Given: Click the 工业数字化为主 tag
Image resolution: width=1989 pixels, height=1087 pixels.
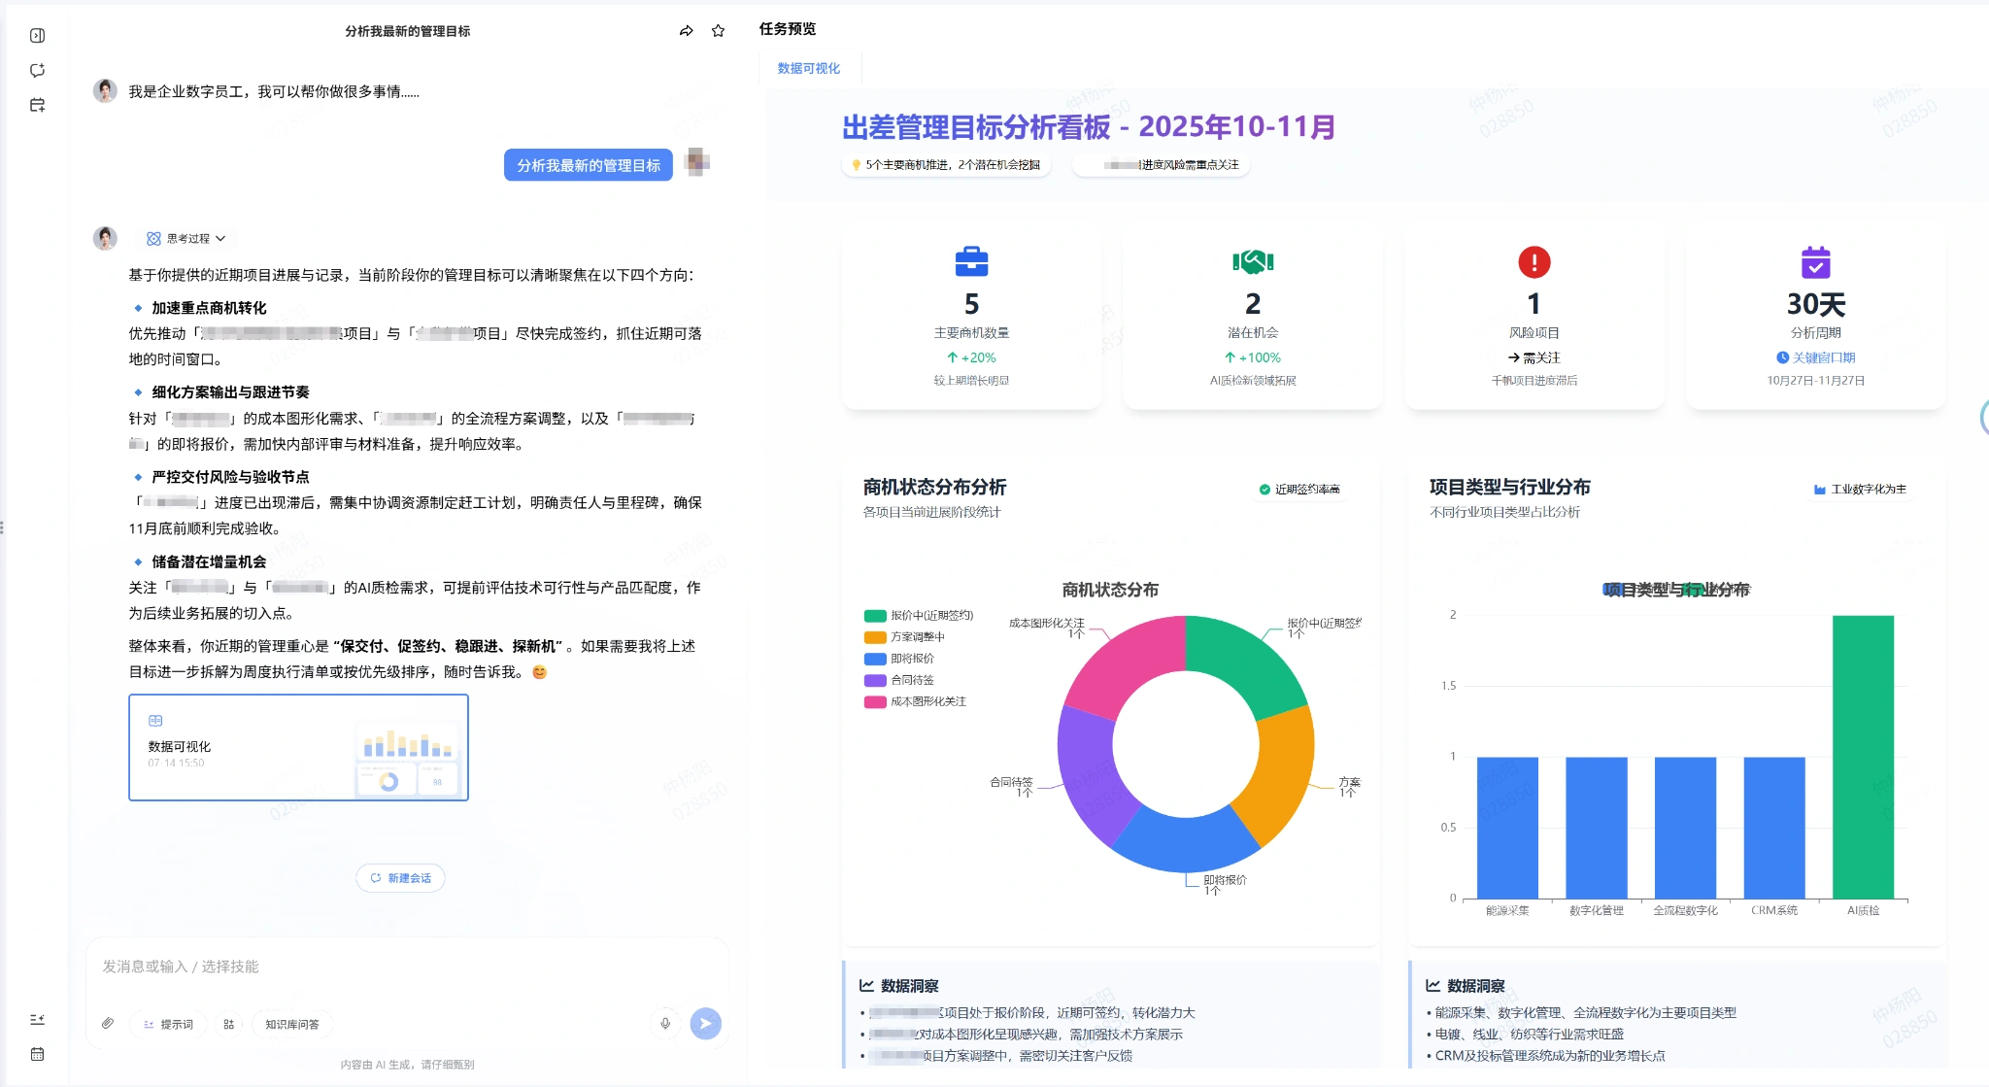Looking at the screenshot, I should 1860,489.
